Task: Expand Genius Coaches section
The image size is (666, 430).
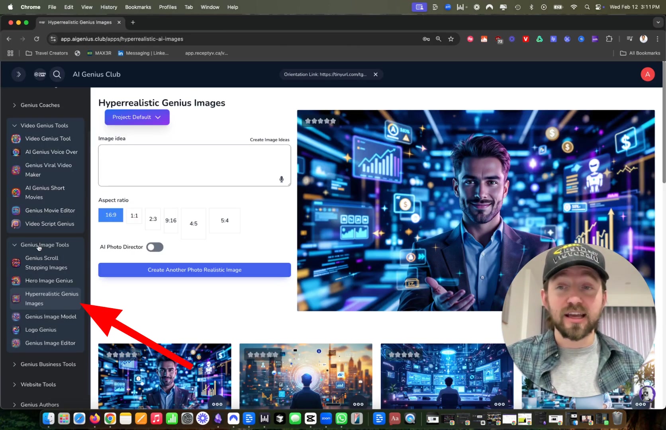Action: tap(40, 105)
